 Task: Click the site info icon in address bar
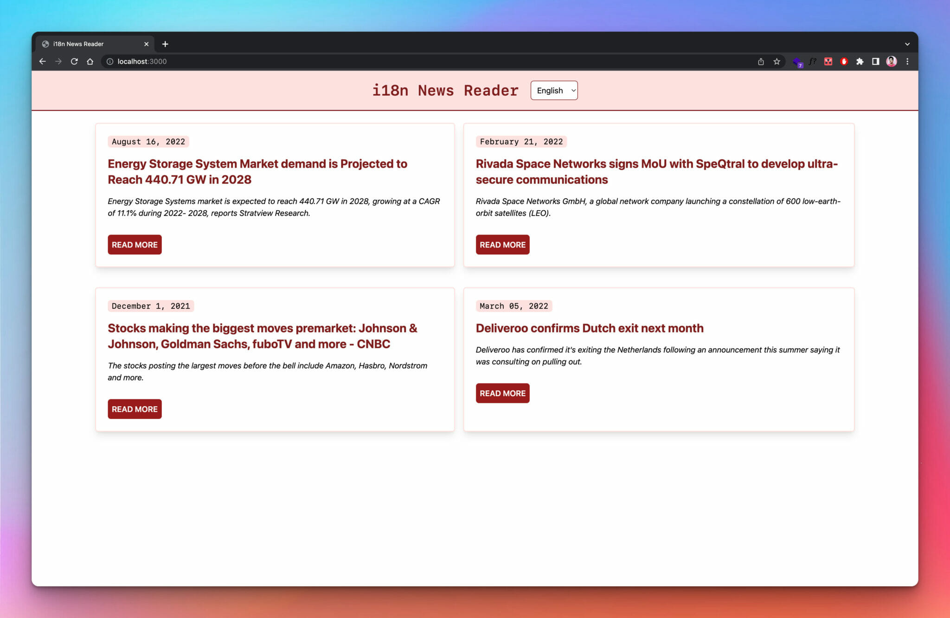tap(109, 61)
